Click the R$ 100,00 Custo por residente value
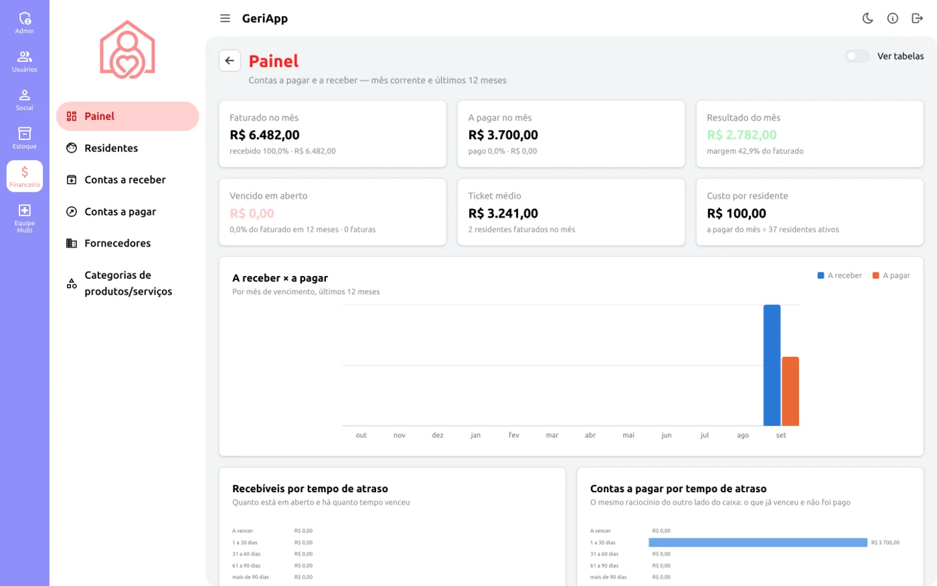The height and width of the screenshot is (586, 937). click(736, 214)
